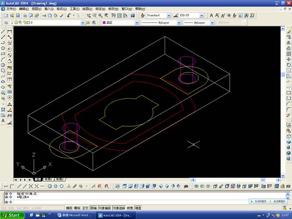
Task: Expand the Standard text style dropdown
Action: click(169, 15)
